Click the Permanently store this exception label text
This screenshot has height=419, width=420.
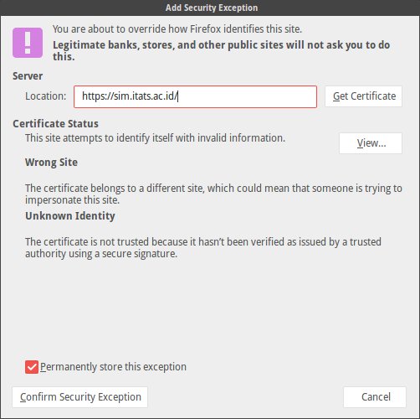(x=113, y=367)
